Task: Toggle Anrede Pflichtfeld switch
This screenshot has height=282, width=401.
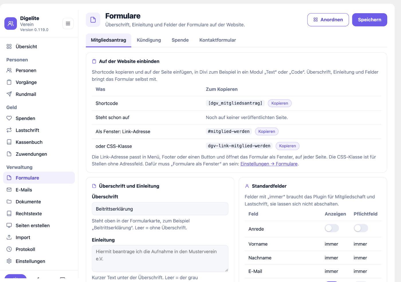Action: pyautogui.click(x=361, y=228)
